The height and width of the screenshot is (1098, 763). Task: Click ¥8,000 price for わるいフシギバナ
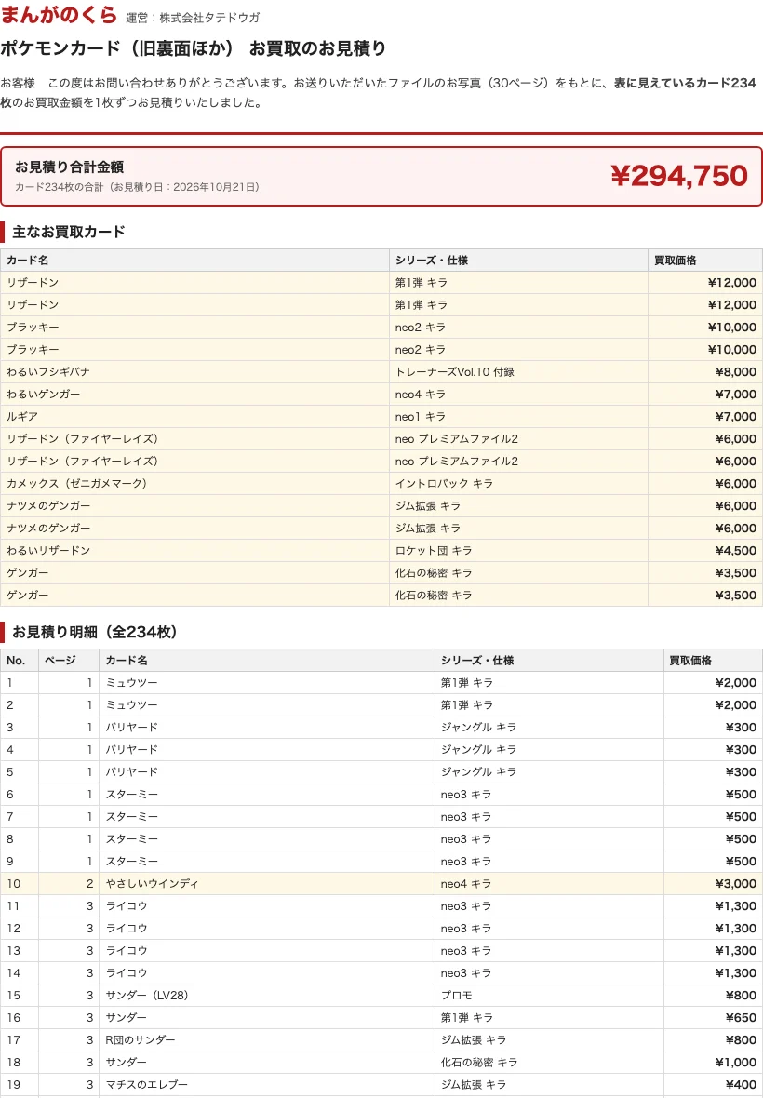tap(736, 372)
